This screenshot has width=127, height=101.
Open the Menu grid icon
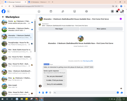point(112,11)
